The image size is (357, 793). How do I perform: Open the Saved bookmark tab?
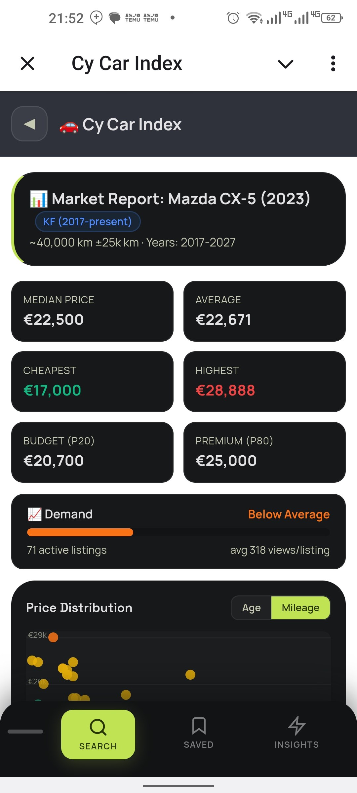click(199, 733)
